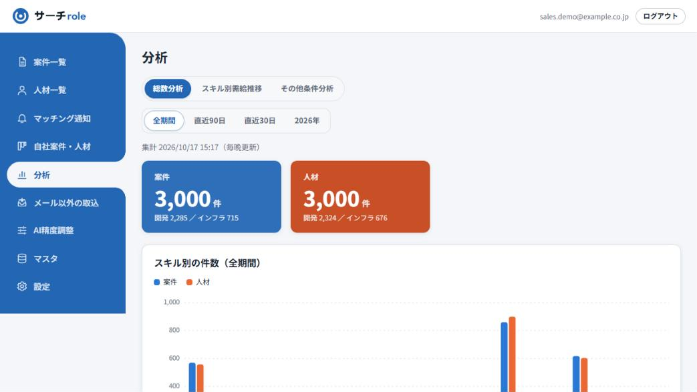Click the サーチrole brand name text
This screenshot has height=392, width=697.
60,16
